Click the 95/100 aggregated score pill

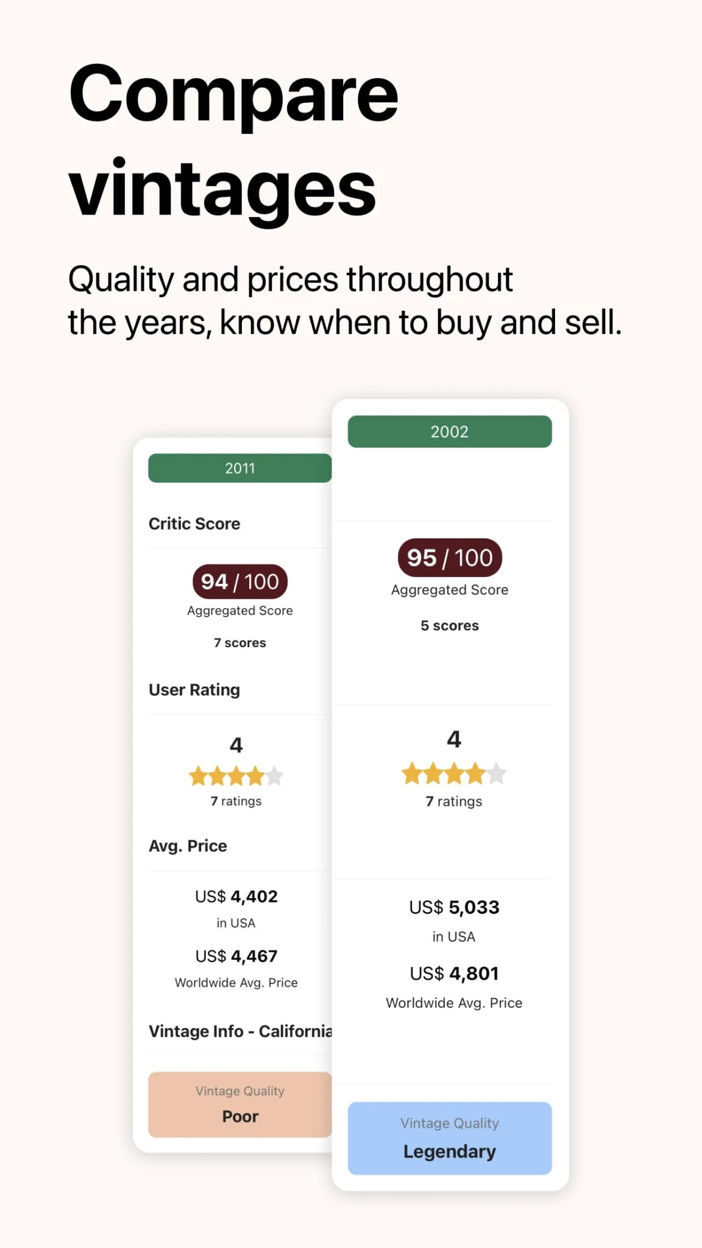pos(449,558)
